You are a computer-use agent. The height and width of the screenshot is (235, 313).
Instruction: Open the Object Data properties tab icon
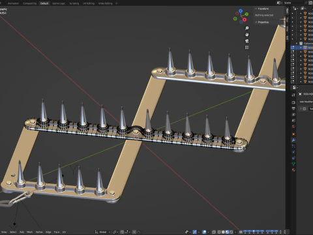tap(293, 164)
